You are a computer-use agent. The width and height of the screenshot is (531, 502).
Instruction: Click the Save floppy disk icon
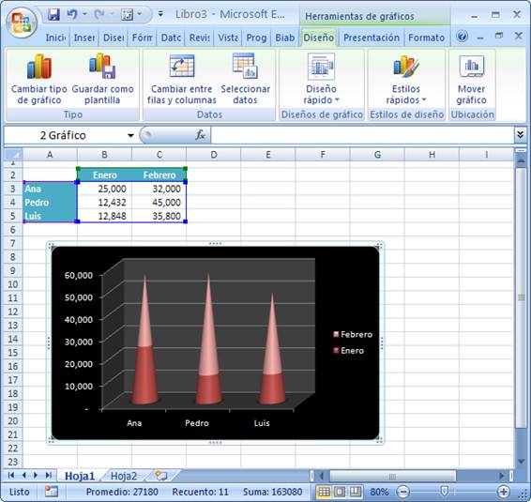pos(53,15)
